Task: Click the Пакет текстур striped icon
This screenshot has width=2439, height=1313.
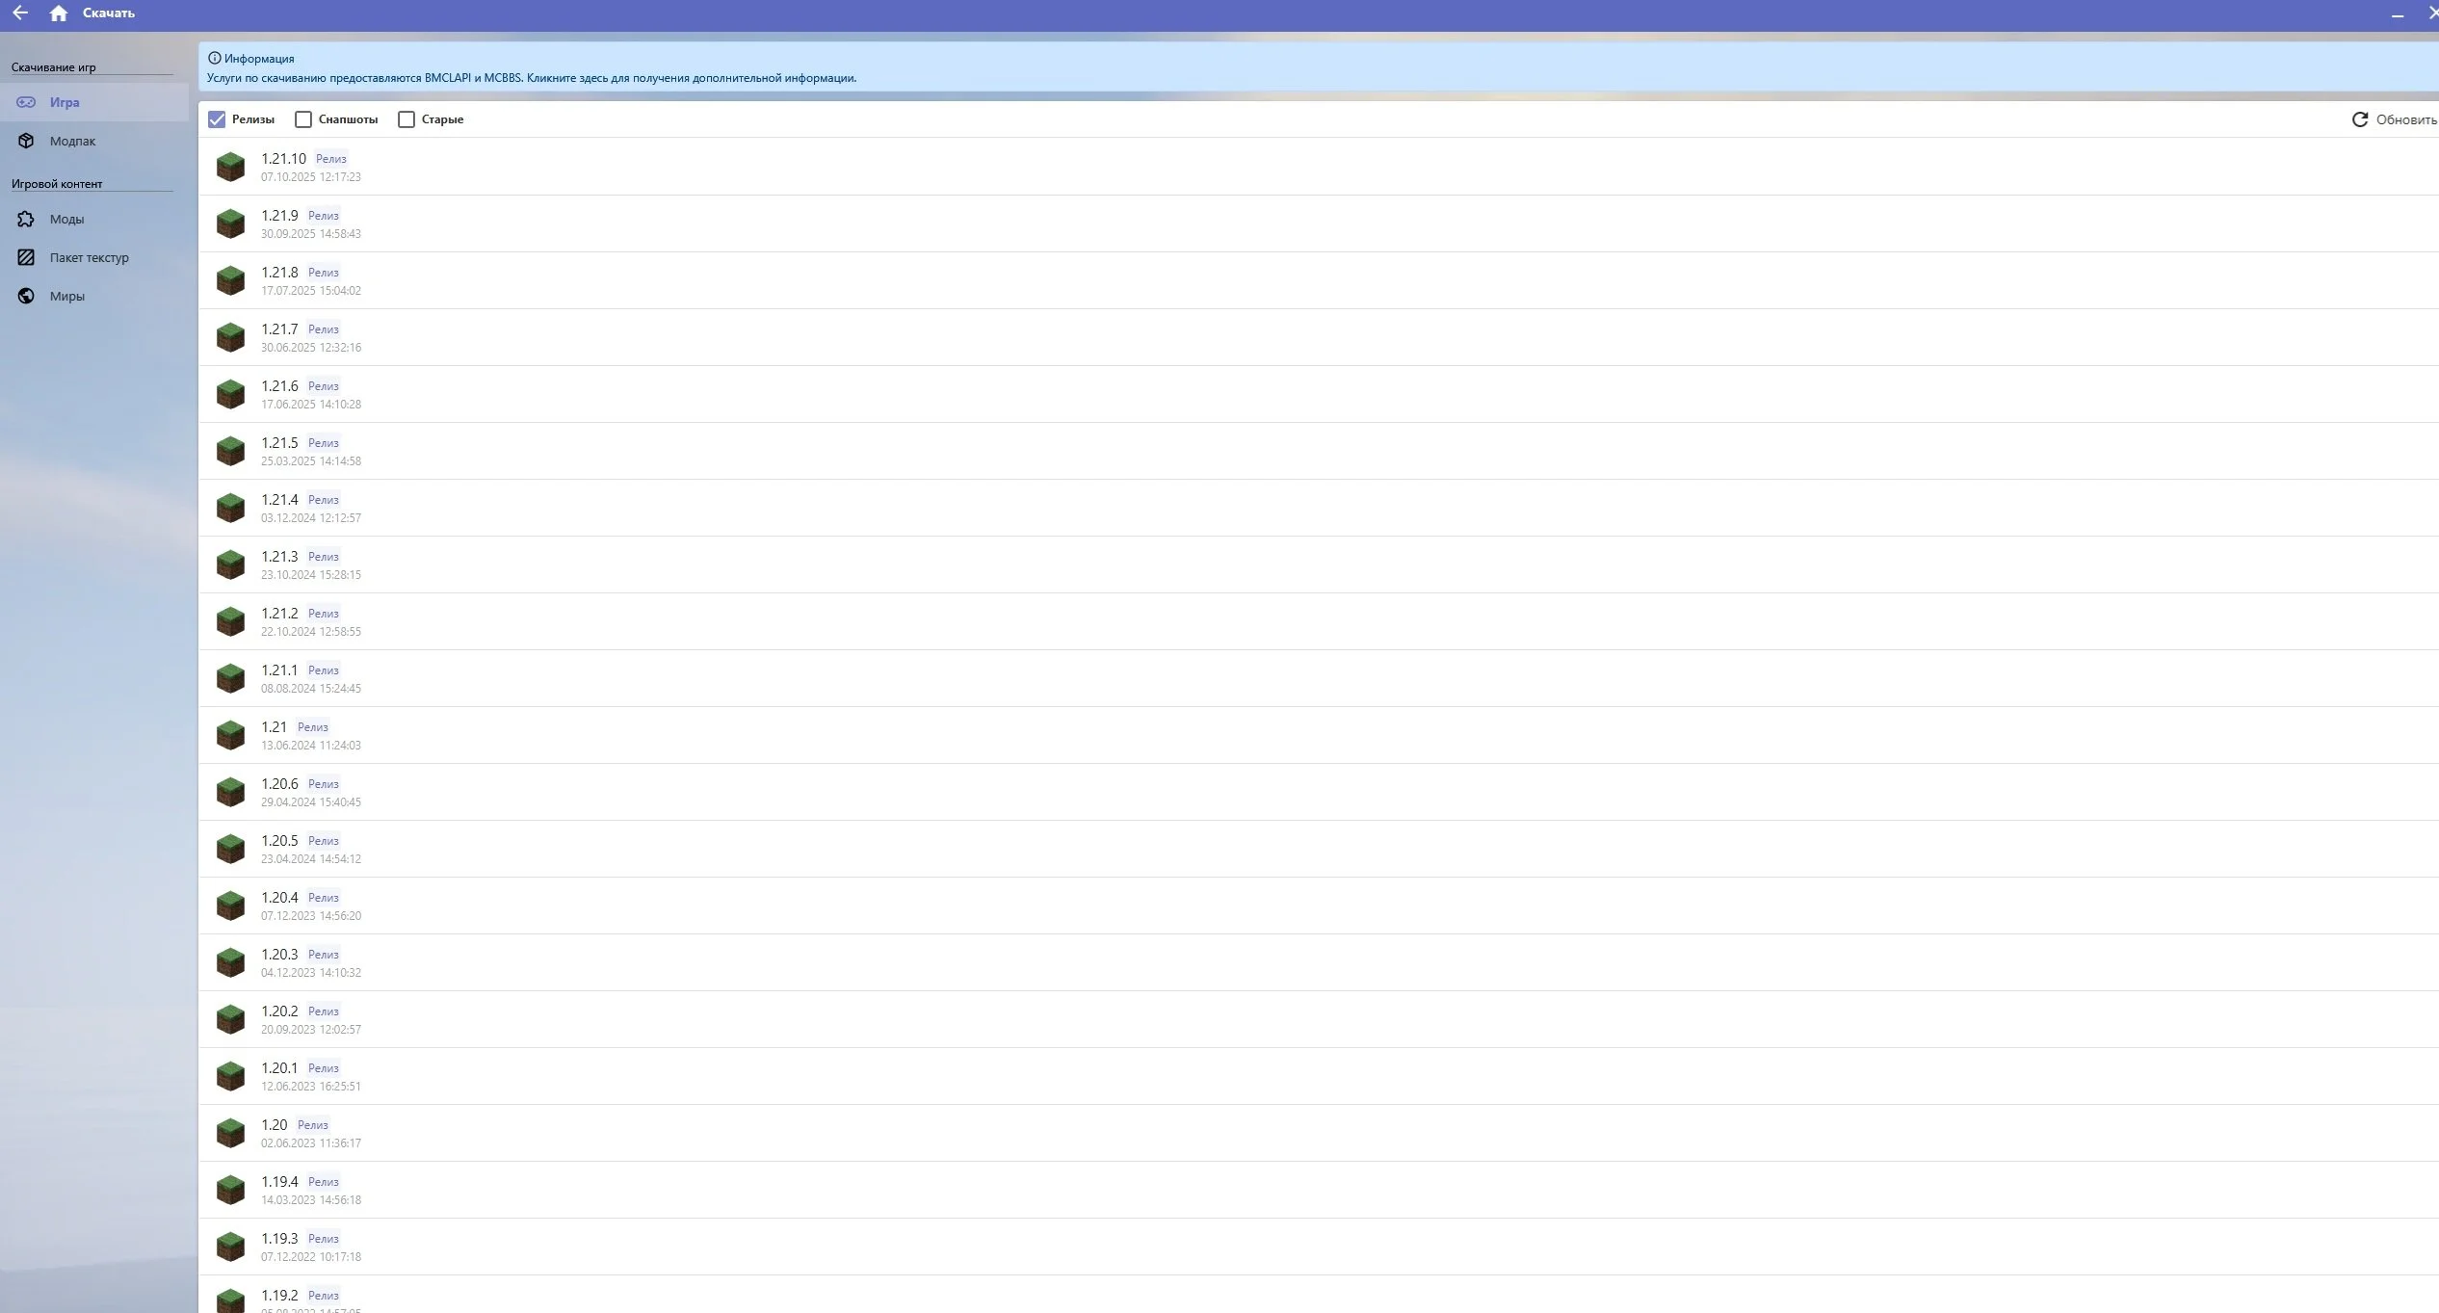Action: (26, 257)
